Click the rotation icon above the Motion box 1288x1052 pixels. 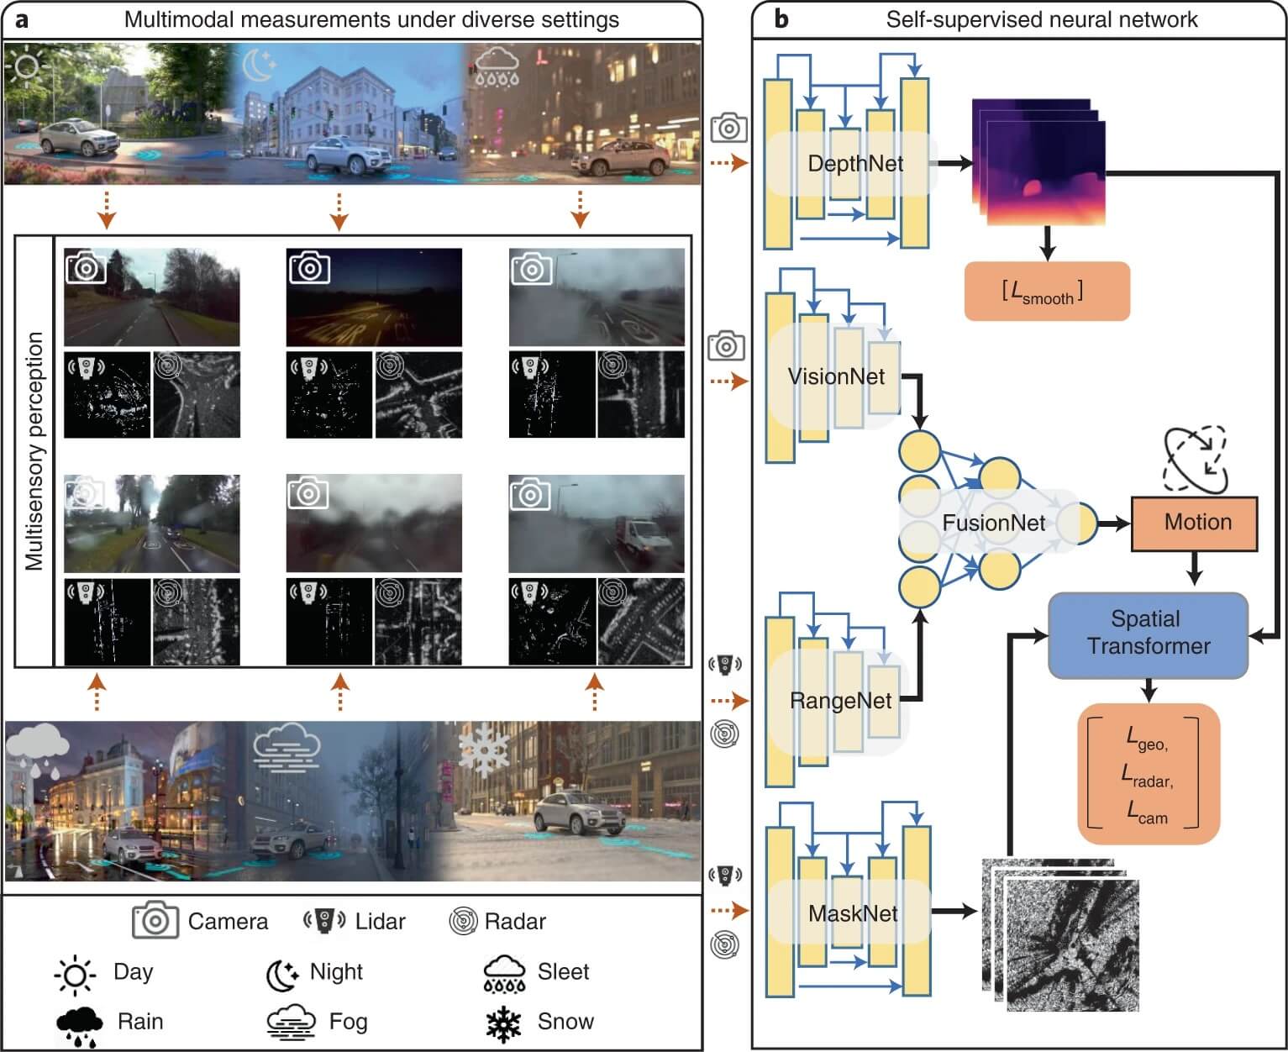[x=1195, y=460]
